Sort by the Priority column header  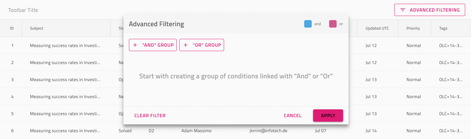click(413, 28)
